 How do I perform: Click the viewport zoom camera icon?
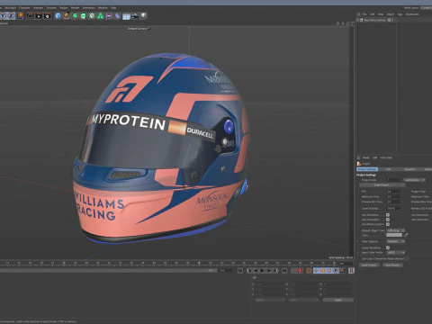point(343,23)
